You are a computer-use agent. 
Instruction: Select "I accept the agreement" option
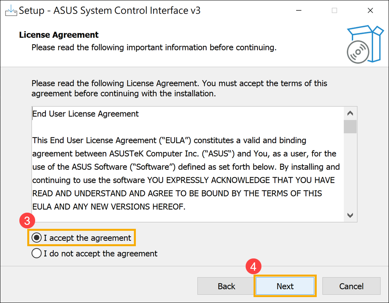pos(37,238)
